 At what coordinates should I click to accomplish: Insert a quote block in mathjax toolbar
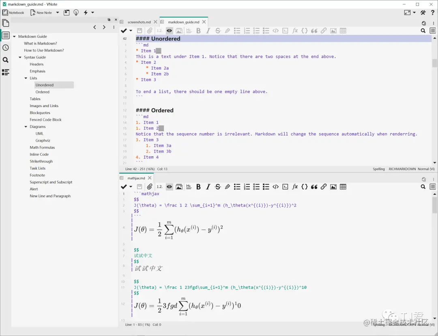(x=314, y=187)
